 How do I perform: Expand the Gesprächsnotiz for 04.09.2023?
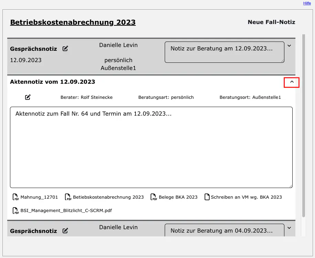click(x=289, y=228)
